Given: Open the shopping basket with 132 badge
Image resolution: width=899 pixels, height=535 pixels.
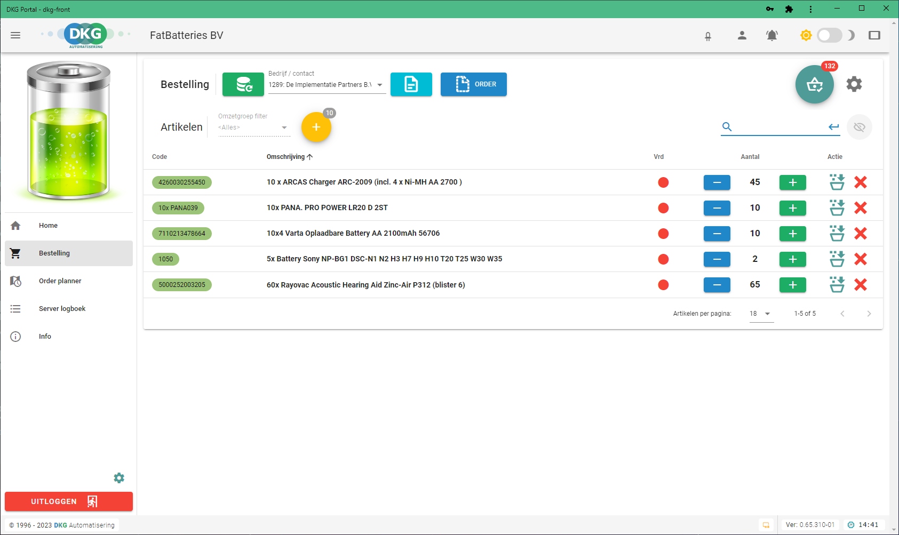Looking at the screenshot, I should point(815,84).
